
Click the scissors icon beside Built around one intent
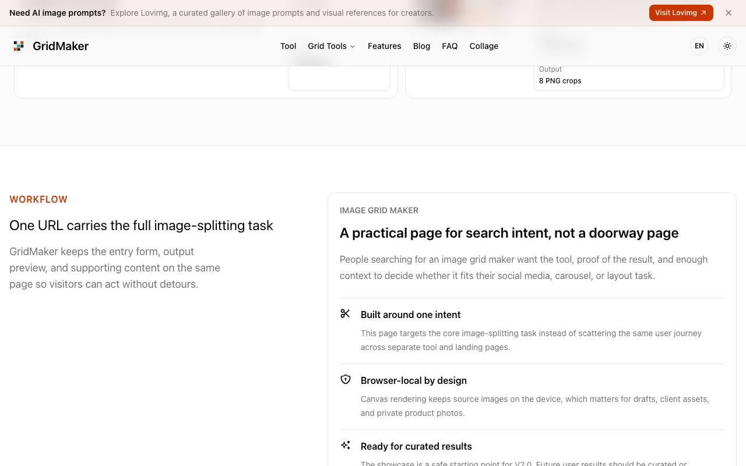tap(345, 314)
